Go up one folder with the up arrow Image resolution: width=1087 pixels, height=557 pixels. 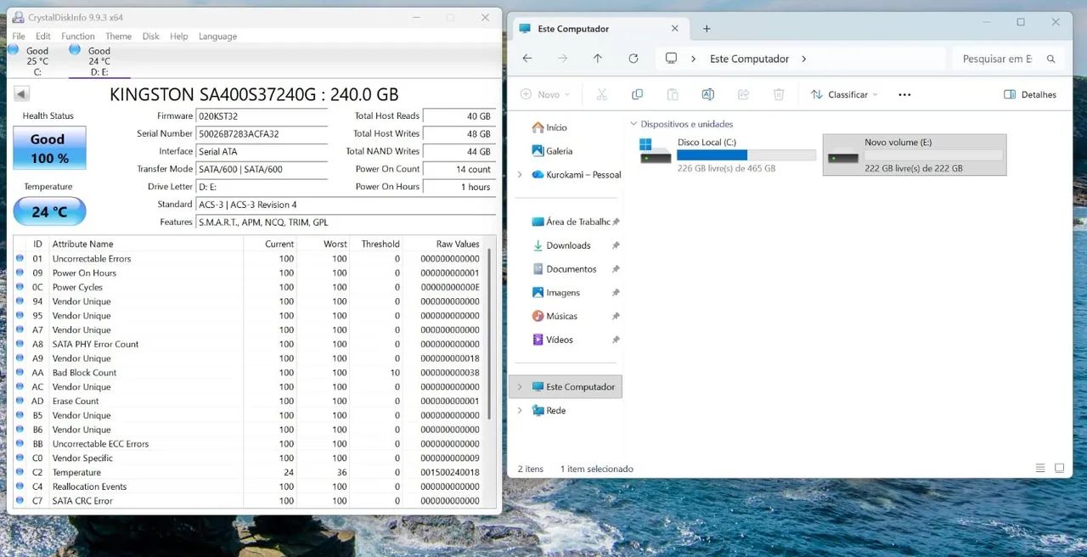coord(598,59)
